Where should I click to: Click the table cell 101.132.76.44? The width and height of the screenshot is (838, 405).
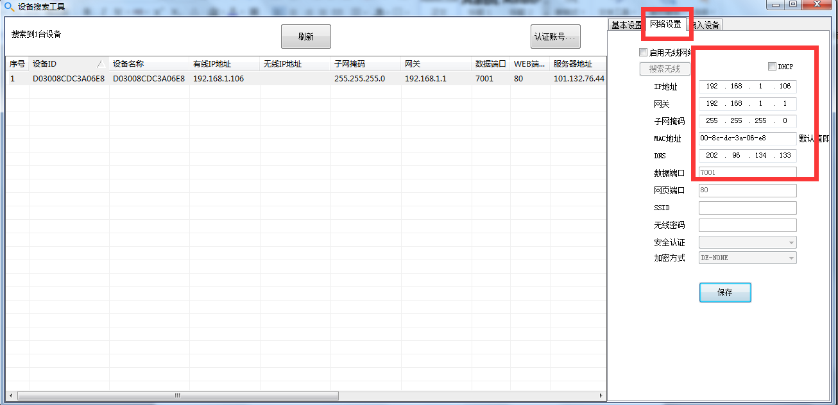point(578,78)
